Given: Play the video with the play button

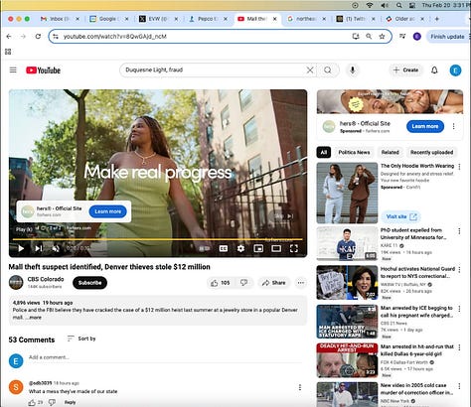Looking at the screenshot, I should [x=21, y=248].
